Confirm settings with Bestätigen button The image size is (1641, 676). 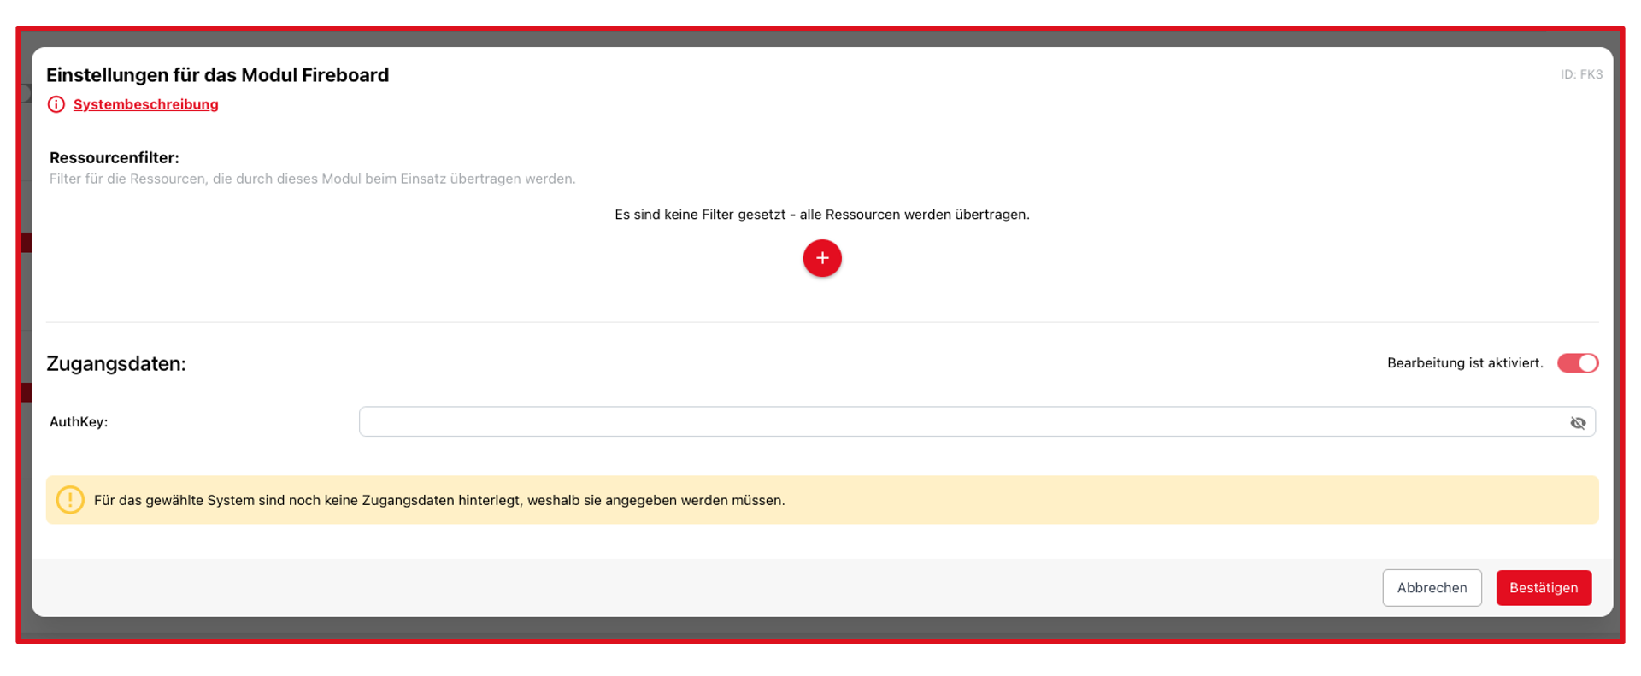(x=1544, y=588)
